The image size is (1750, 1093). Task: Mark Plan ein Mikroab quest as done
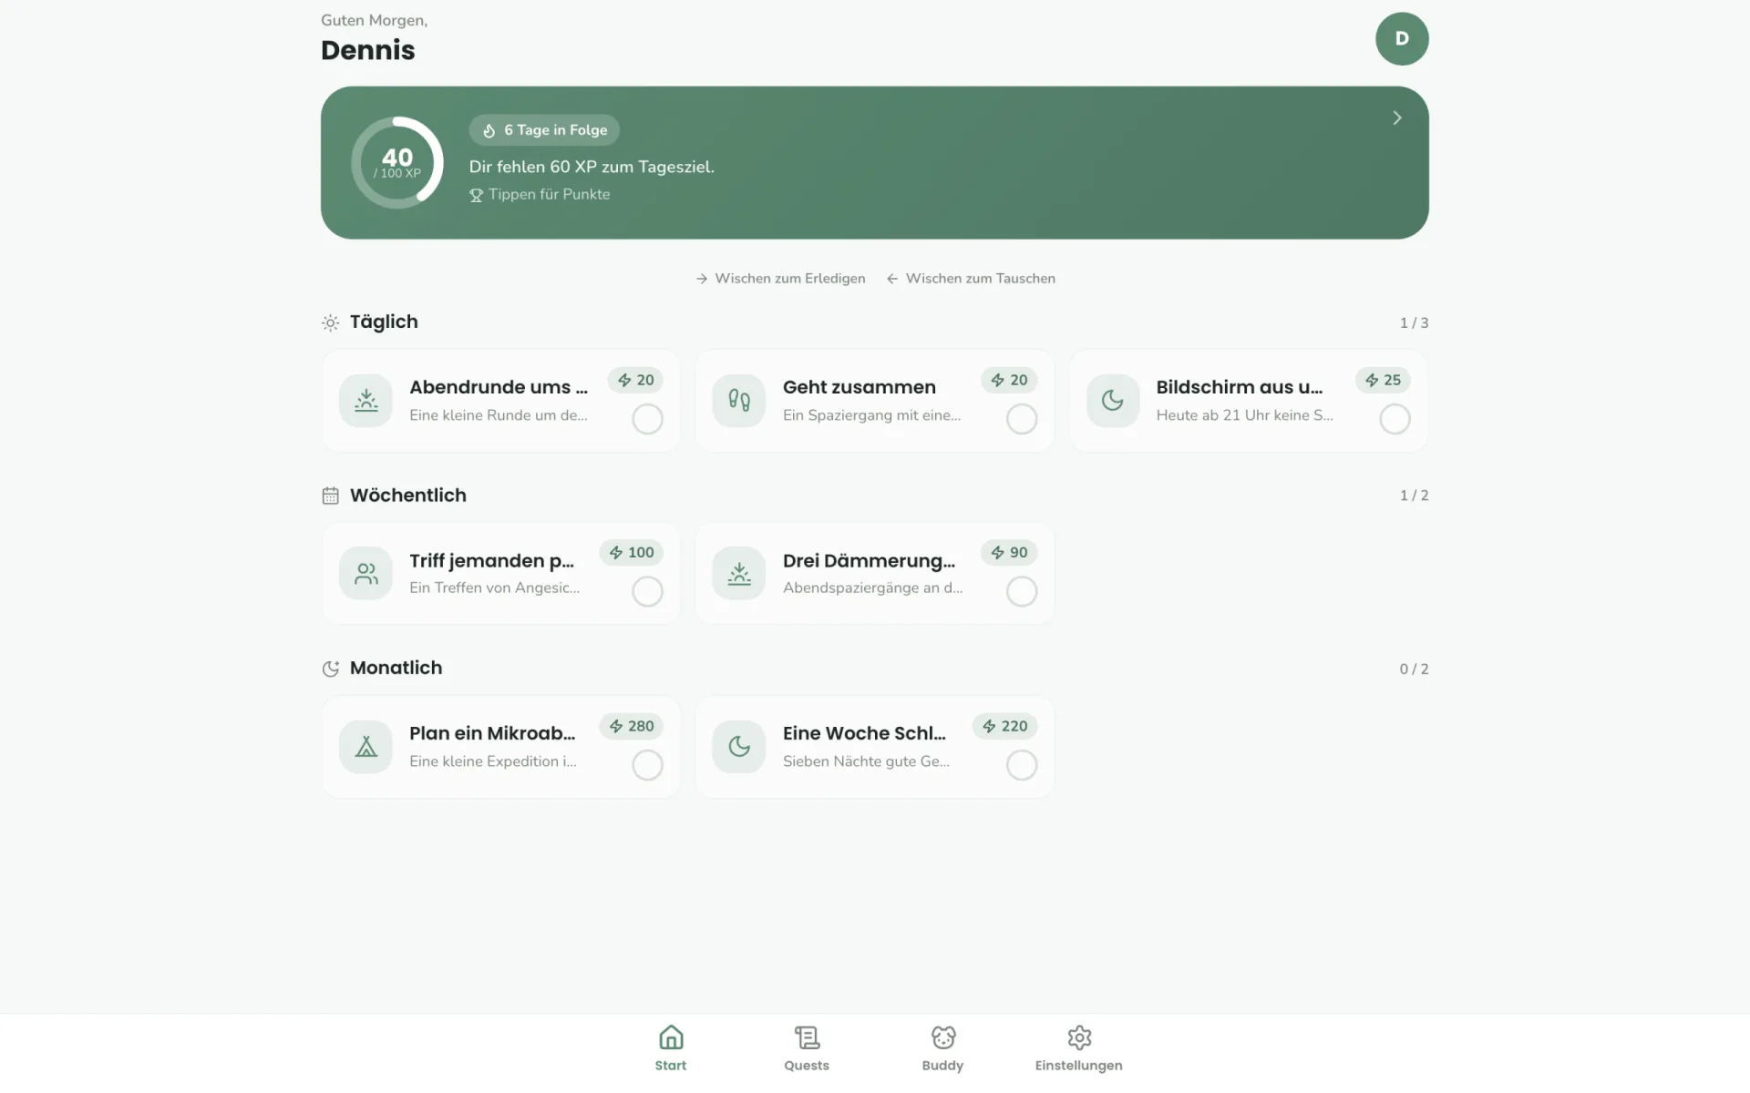coord(647,765)
